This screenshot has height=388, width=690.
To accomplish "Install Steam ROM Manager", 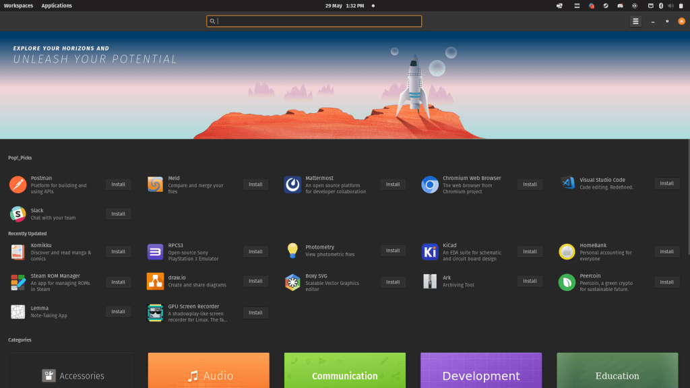I will (x=118, y=282).
